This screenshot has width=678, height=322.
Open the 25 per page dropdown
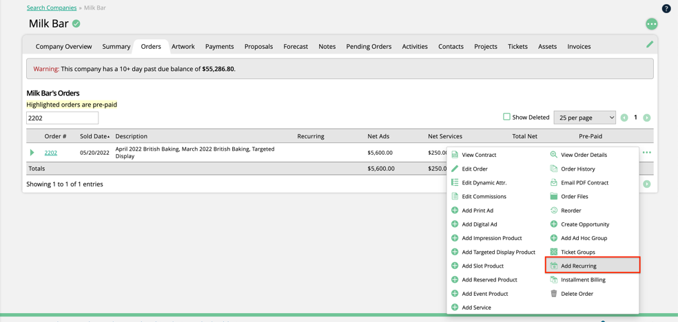click(x=584, y=118)
